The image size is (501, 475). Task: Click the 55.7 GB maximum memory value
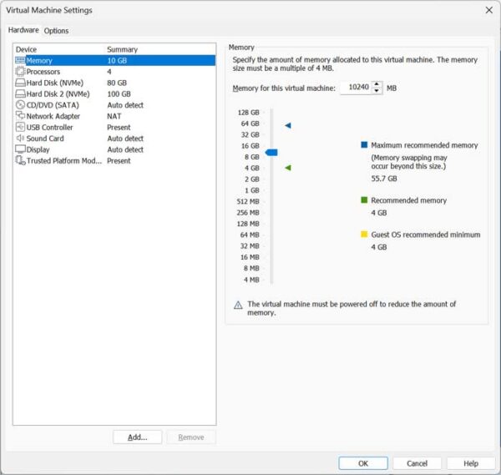click(384, 179)
